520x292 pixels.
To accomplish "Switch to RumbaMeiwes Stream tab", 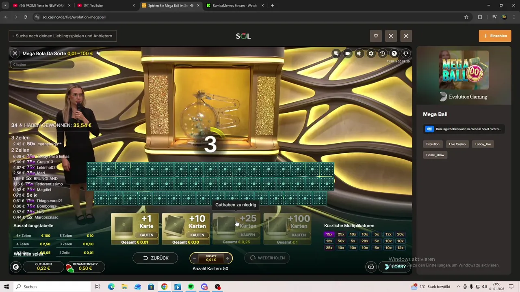I will pyautogui.click(x=235, y=6).
